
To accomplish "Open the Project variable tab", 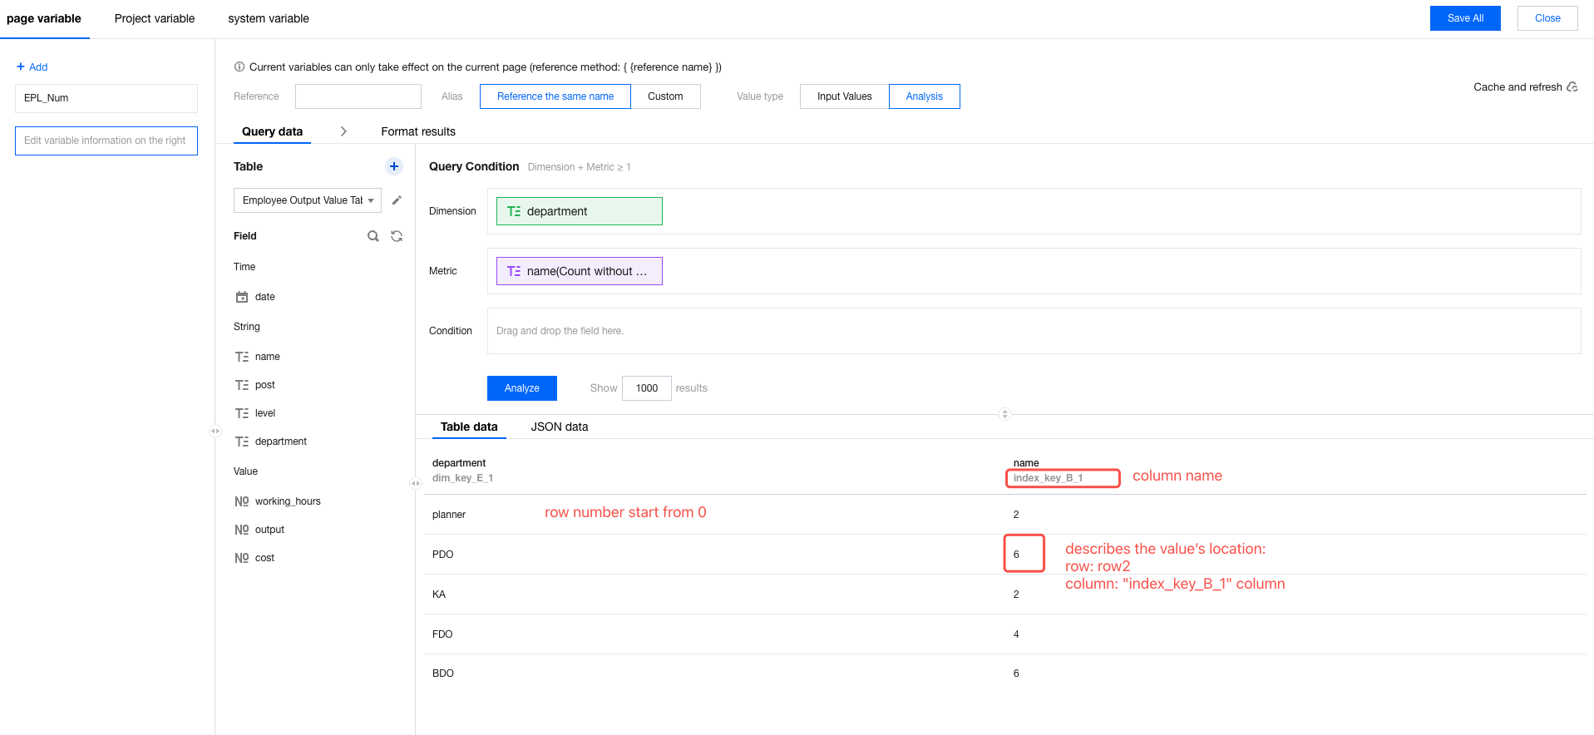I will point(155,18).
